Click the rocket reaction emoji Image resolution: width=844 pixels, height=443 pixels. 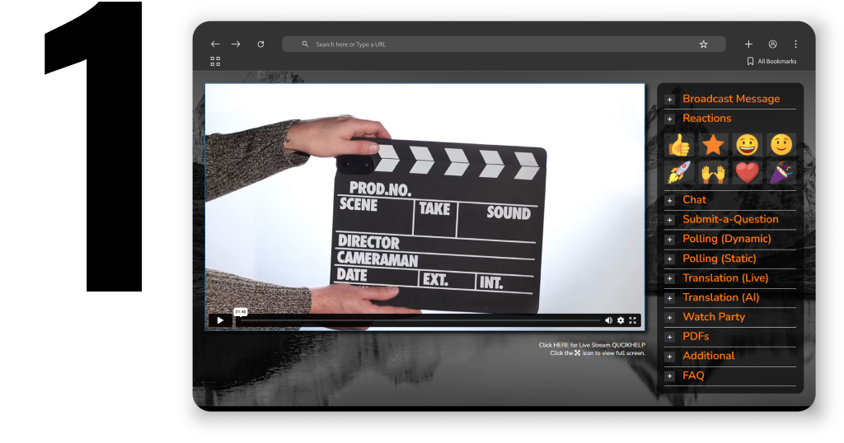[x=679, y=173]
